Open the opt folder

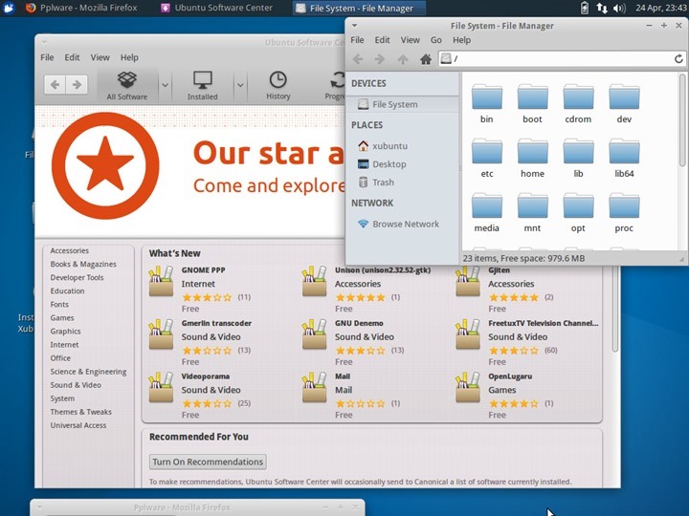[578, 213]
